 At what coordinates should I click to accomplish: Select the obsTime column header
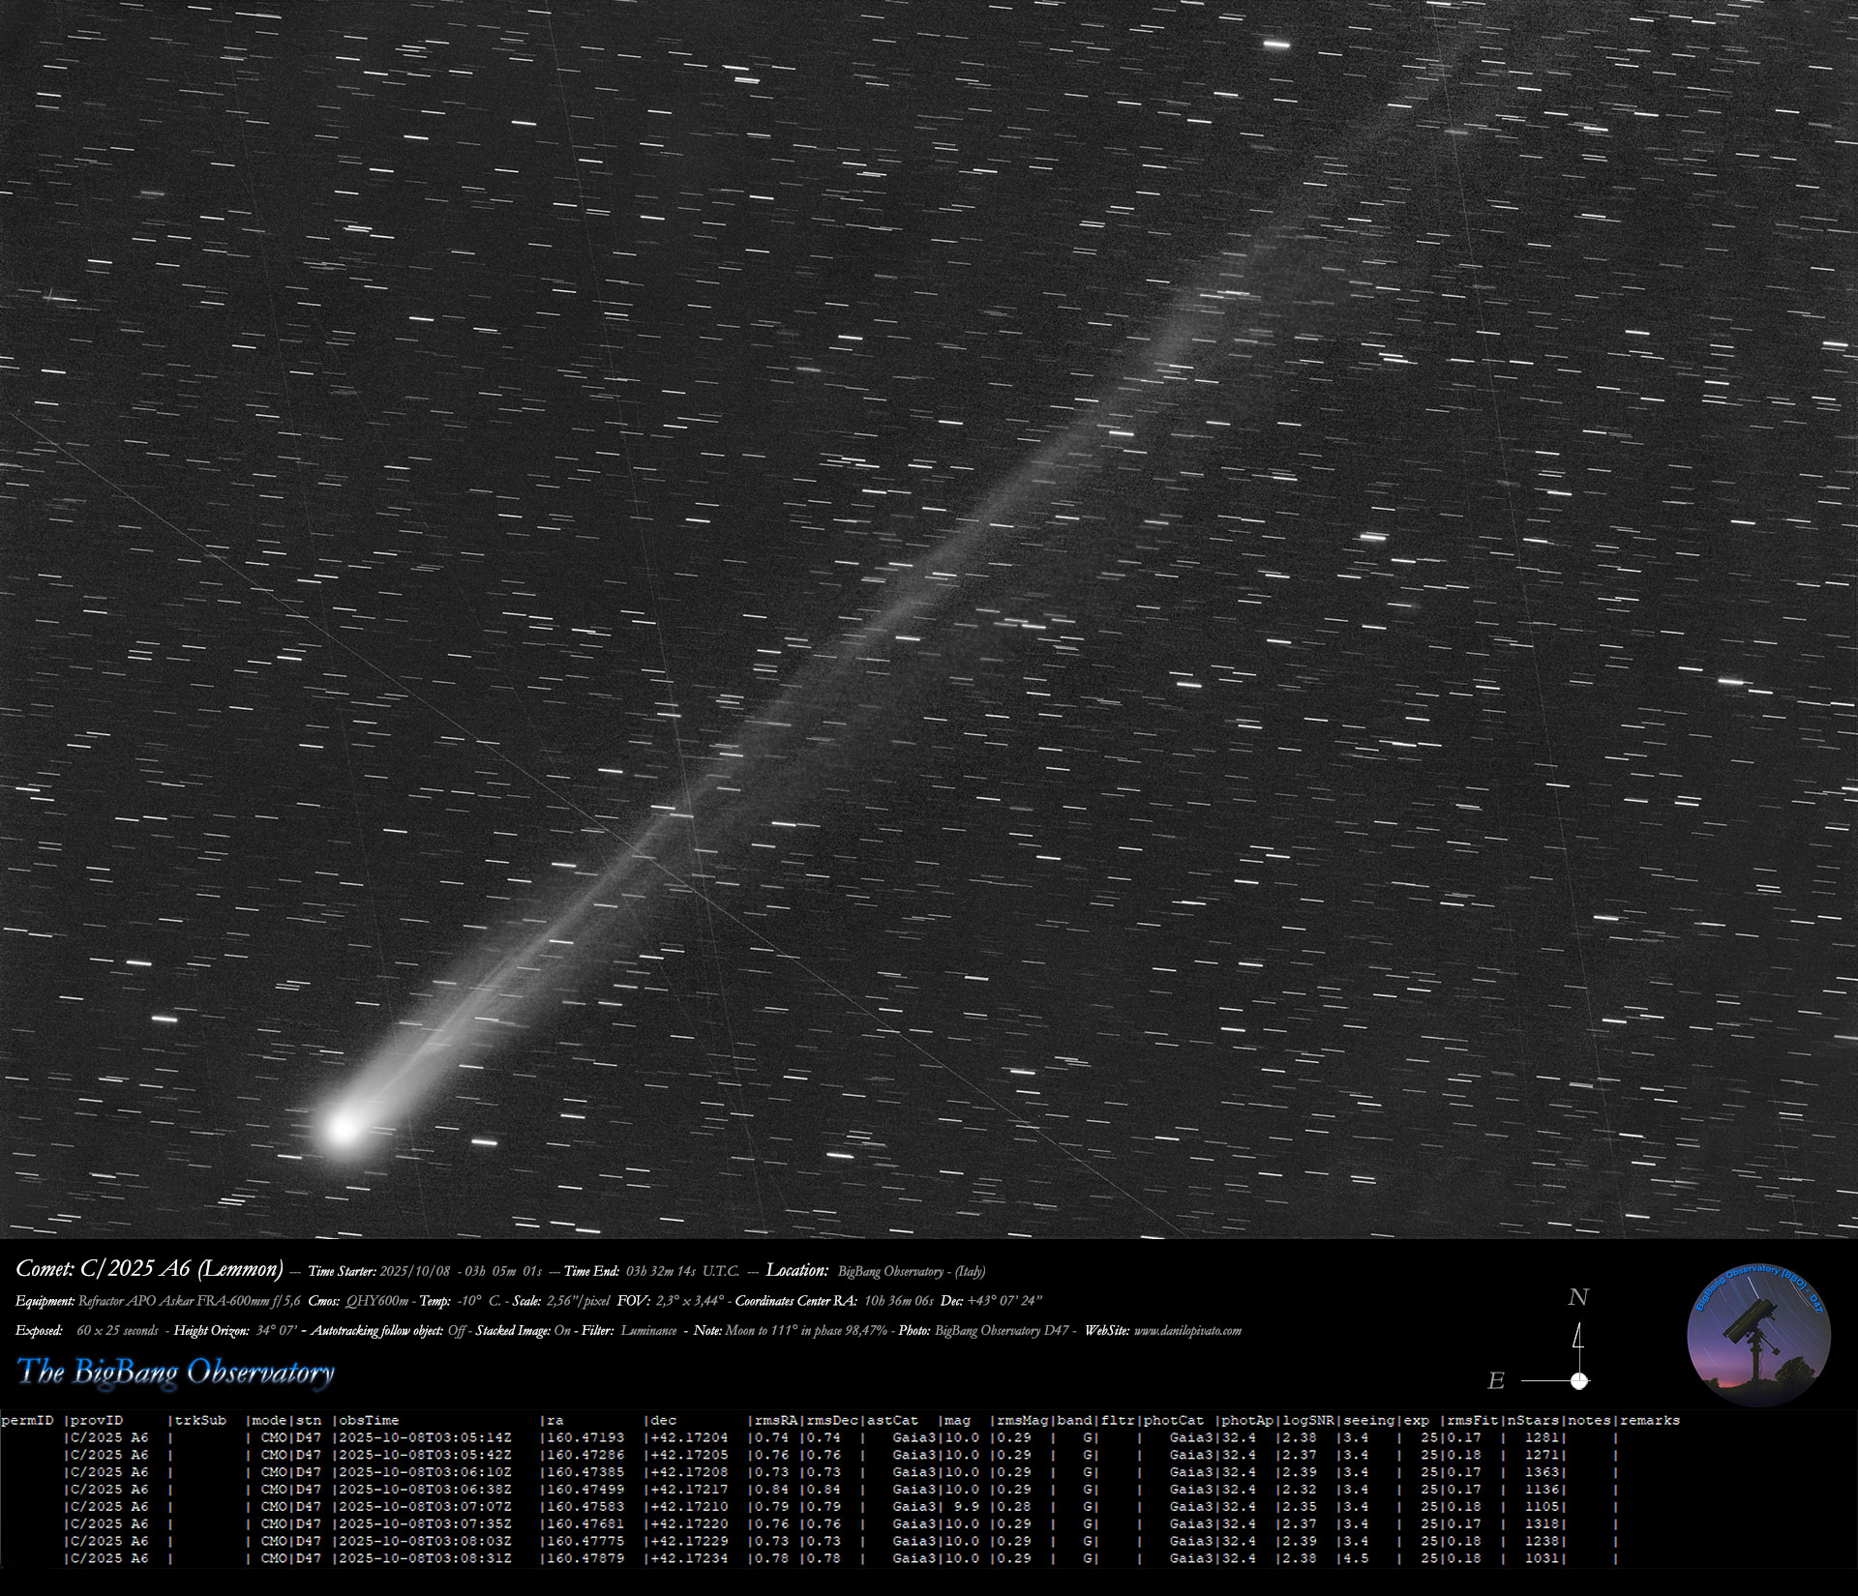point(367,1421)
